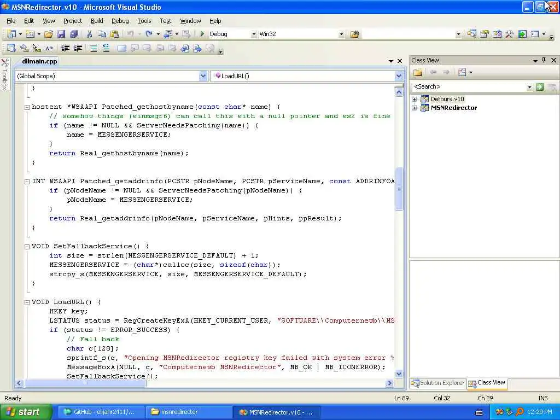Screen dimensions: 560x420
Task: Open the File menu
Action: [x=11, y=21]
